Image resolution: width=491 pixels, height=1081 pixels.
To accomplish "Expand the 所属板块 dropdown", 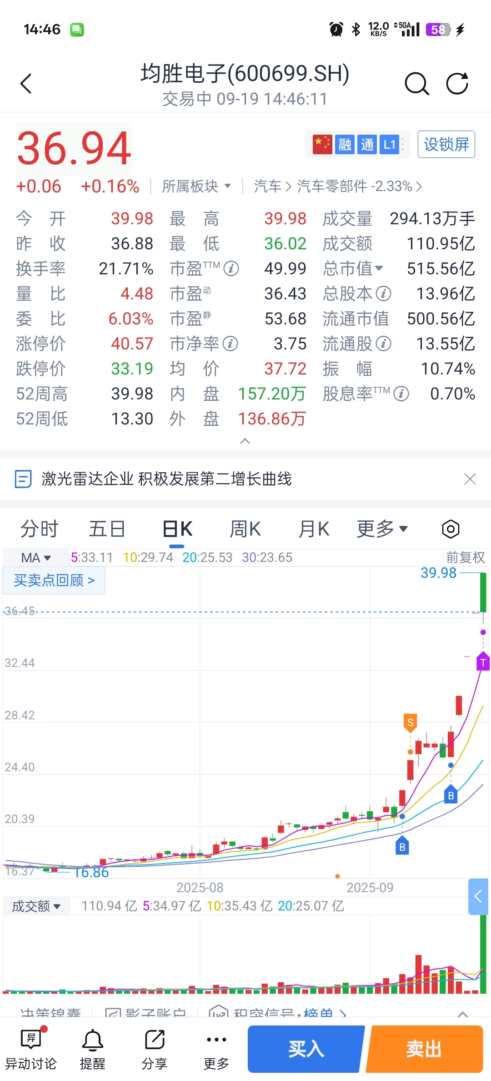I will (196, 186).
